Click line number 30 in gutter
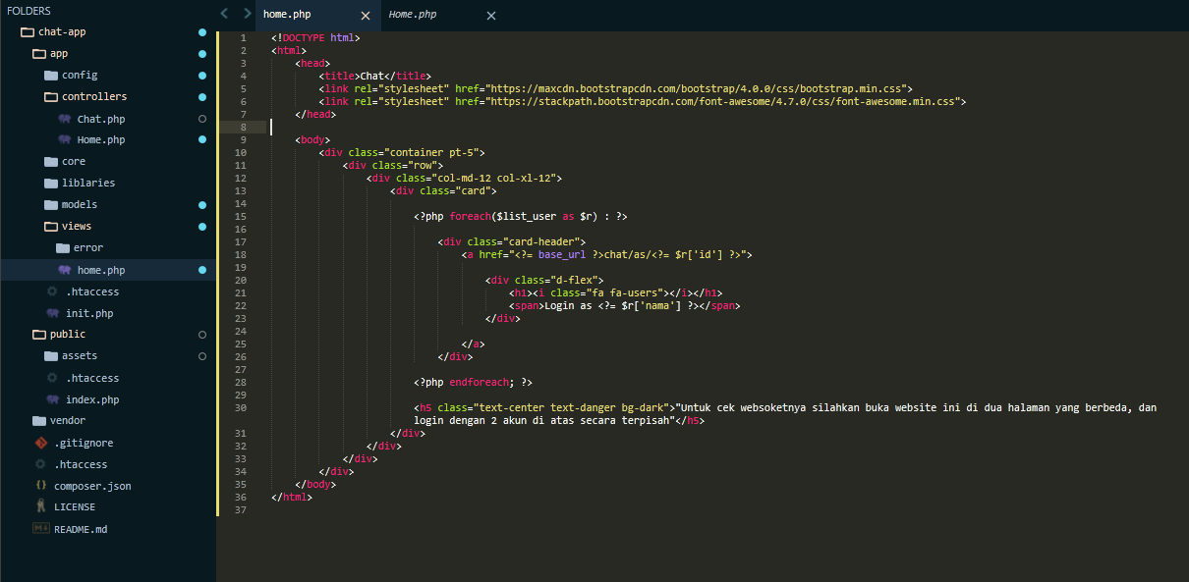1189x582 pixels. (241, 407)
